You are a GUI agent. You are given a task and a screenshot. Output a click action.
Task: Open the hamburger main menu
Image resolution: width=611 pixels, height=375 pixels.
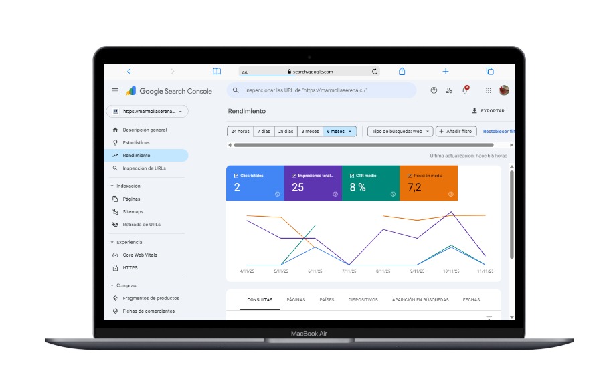coord(115,90)
